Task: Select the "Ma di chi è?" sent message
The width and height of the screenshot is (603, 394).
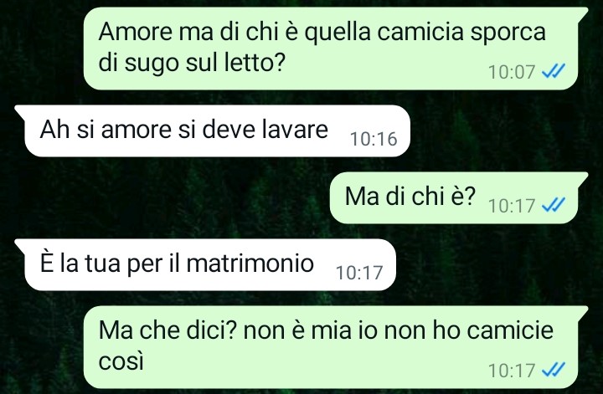Action: [x=459, y=197]
